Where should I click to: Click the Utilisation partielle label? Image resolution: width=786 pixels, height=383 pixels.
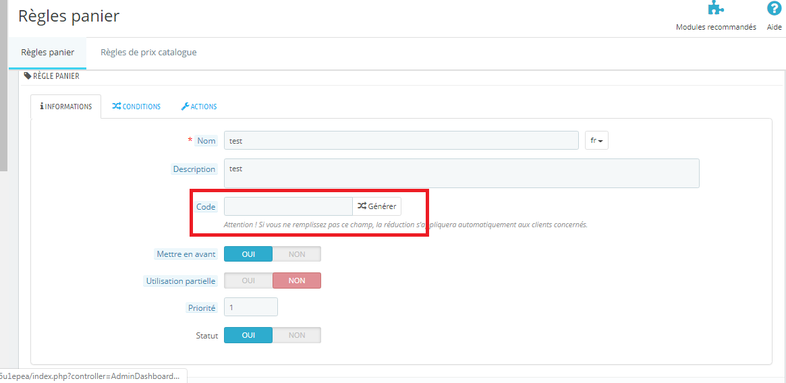(180, 281)
